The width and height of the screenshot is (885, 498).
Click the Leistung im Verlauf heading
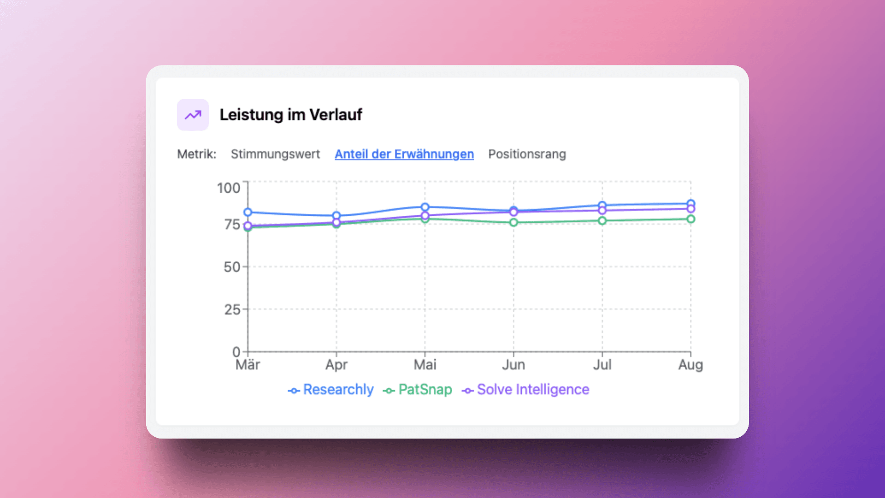pos(291,115)
